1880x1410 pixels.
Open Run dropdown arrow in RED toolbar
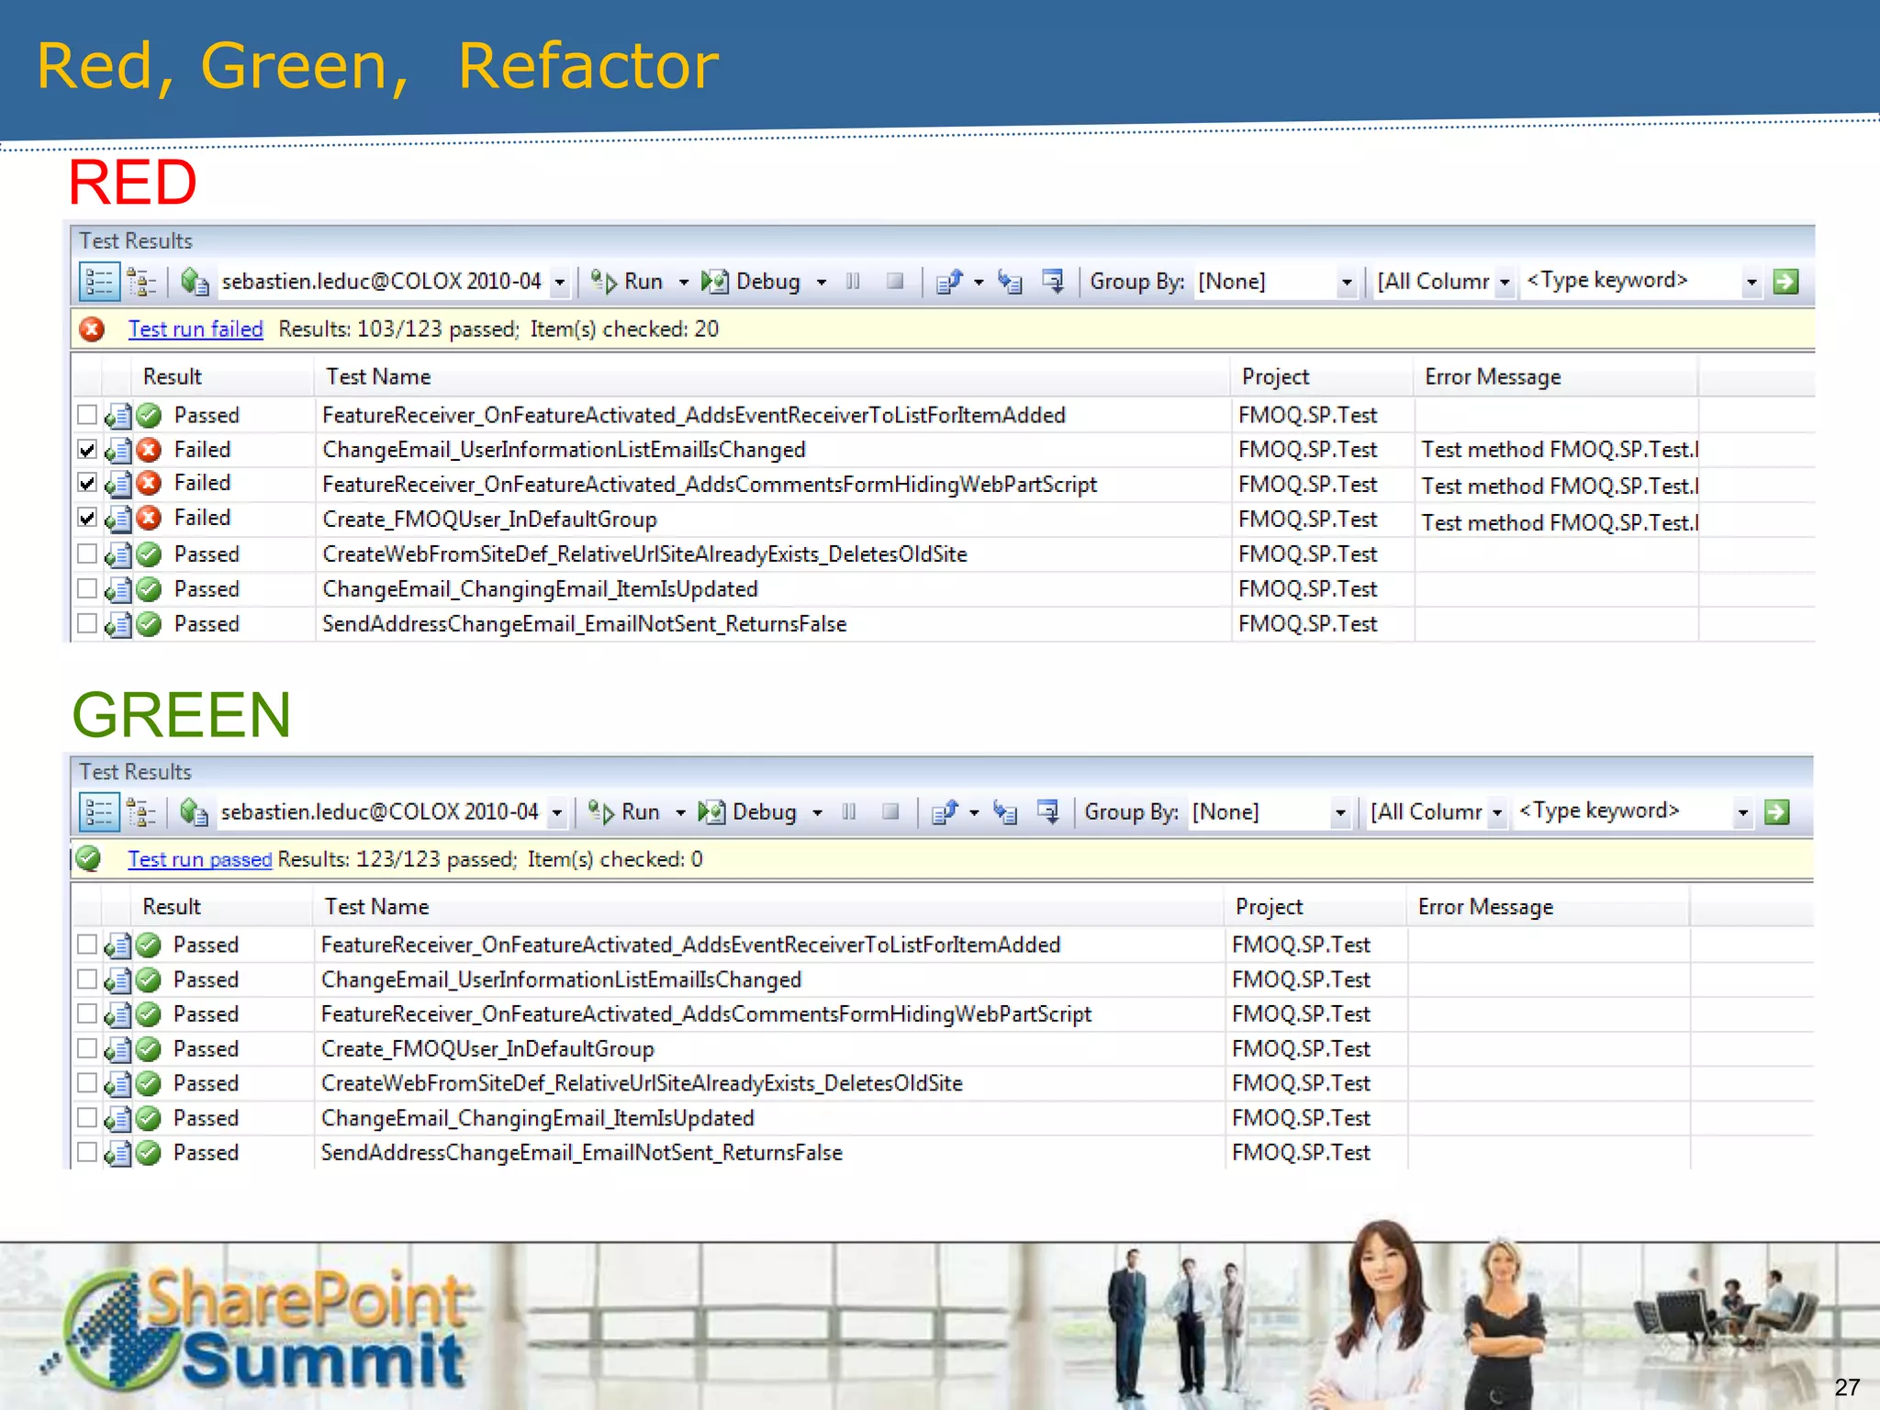click(683, 283)
